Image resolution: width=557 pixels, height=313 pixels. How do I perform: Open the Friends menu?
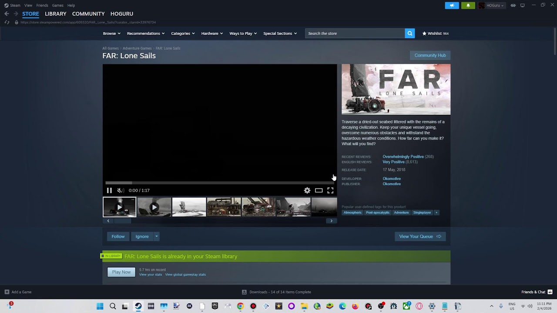click(x=42, y=5)
